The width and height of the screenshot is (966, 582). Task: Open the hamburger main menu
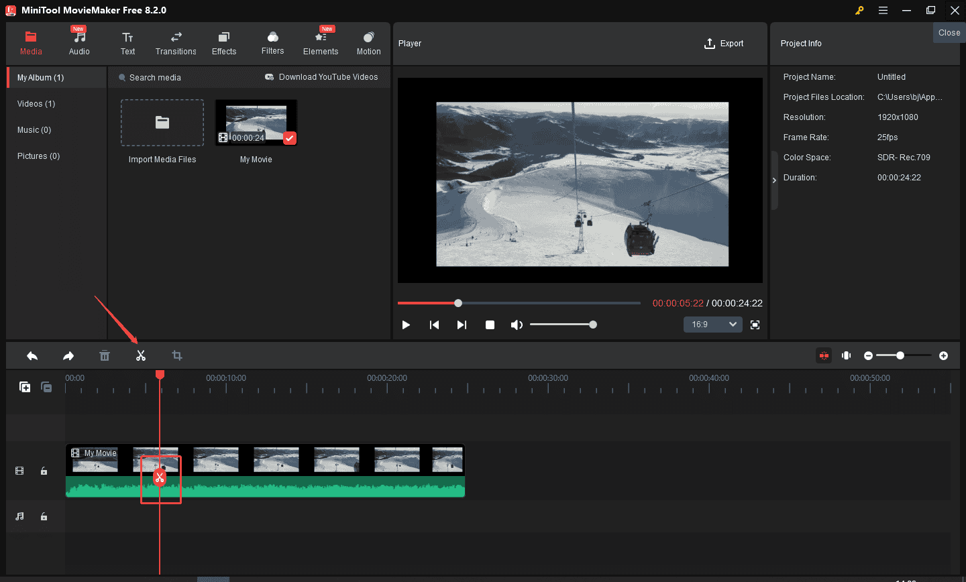(883, 10)
